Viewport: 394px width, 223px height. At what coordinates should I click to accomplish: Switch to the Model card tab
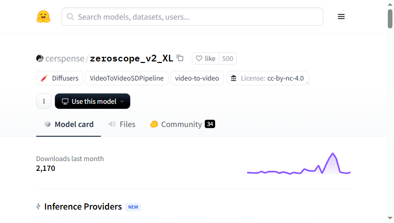click(x=69, y=124)
